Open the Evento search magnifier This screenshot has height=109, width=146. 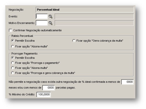coord(51,16)
